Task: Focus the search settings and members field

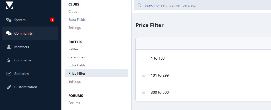Action: click(x=203, y=5)
